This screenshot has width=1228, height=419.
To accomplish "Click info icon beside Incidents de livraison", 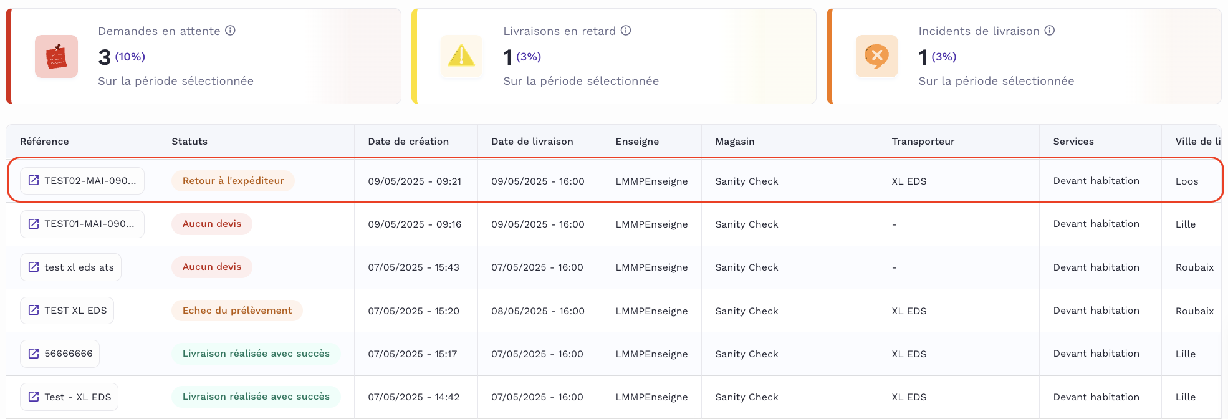I will [x=1050, y=31].
